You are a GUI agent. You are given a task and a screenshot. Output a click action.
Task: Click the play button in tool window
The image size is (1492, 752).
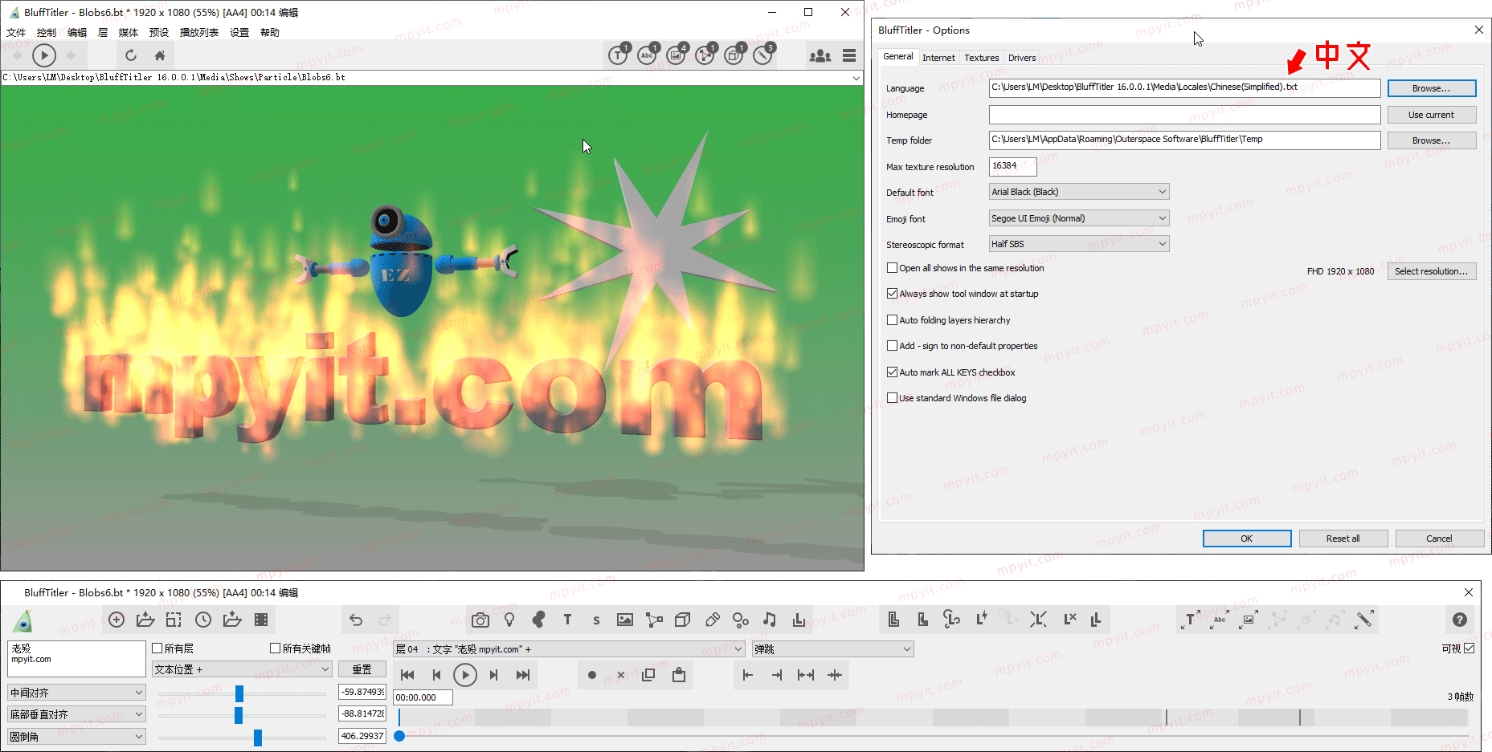[x=465, y=675]
